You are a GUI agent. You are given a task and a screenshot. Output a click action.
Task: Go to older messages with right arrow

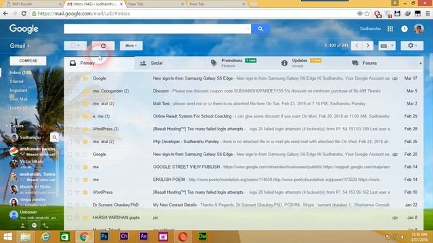[368, 46]
